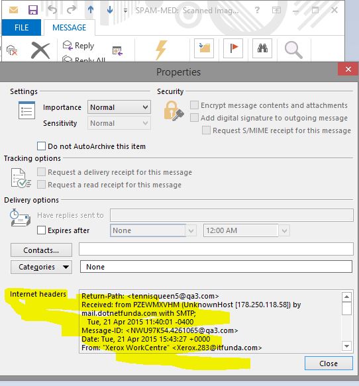Click the magnifier Zoom icon
Viewport: 359px width, 386px height.
(x=293, y=50)
